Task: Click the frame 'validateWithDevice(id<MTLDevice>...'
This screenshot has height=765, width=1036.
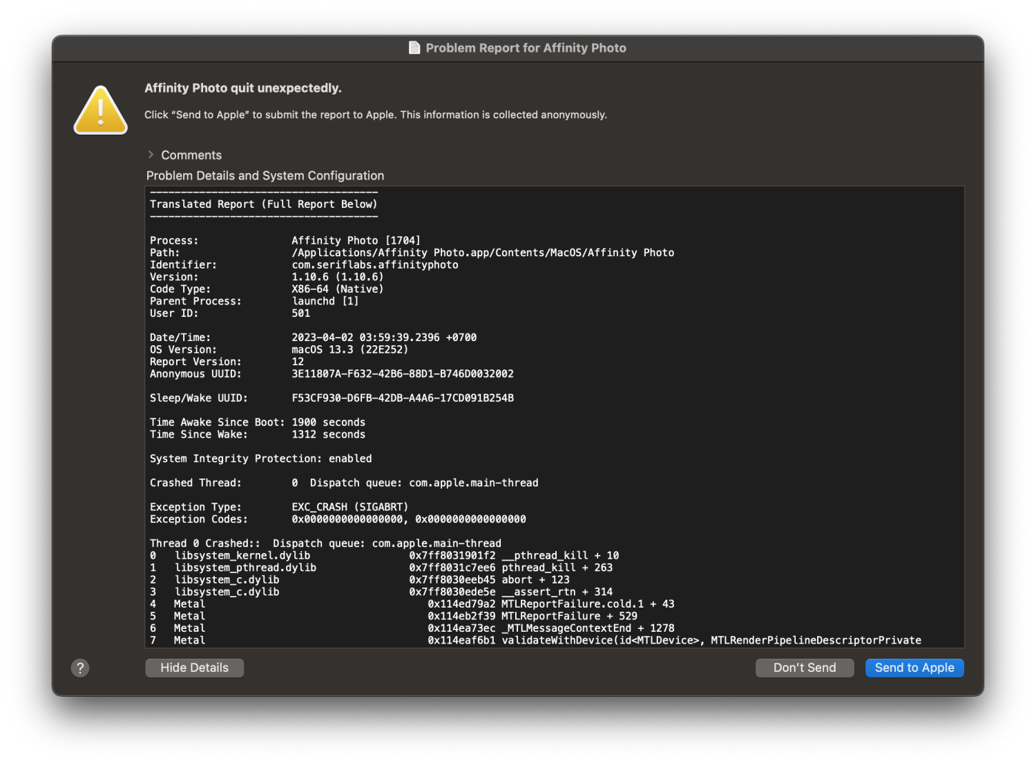Action: click(x=711, y=640)
